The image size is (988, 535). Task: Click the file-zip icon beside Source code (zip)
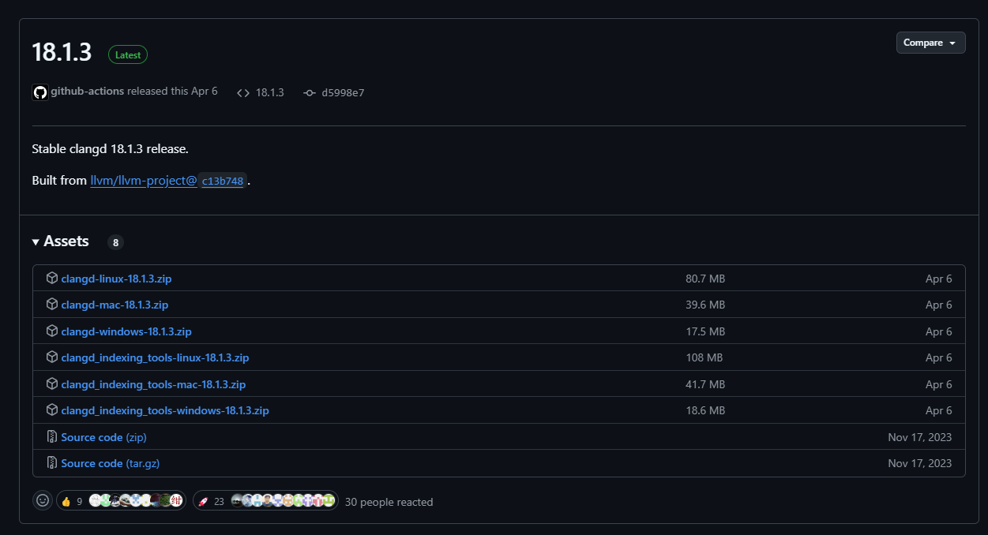click(52, 437)
